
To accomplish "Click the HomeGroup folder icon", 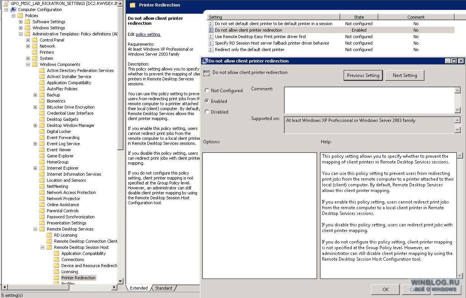I will click(x=42, y=162).
